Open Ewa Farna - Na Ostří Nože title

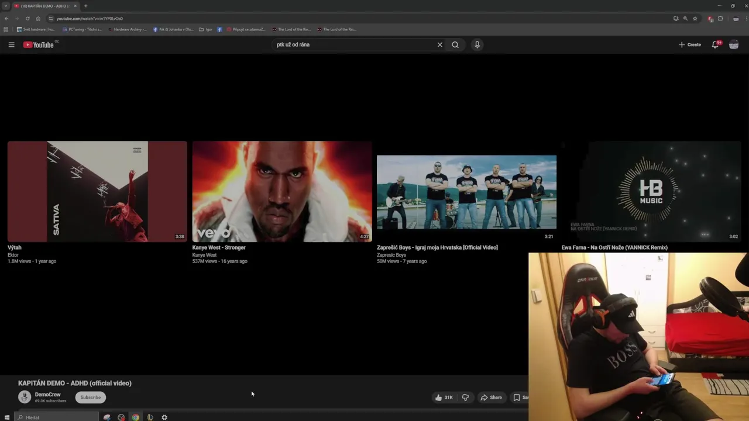(x=614, y=247)
